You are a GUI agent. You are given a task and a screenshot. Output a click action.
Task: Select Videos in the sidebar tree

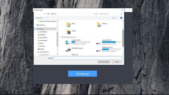pyautogui.click(x=42, y=49)
